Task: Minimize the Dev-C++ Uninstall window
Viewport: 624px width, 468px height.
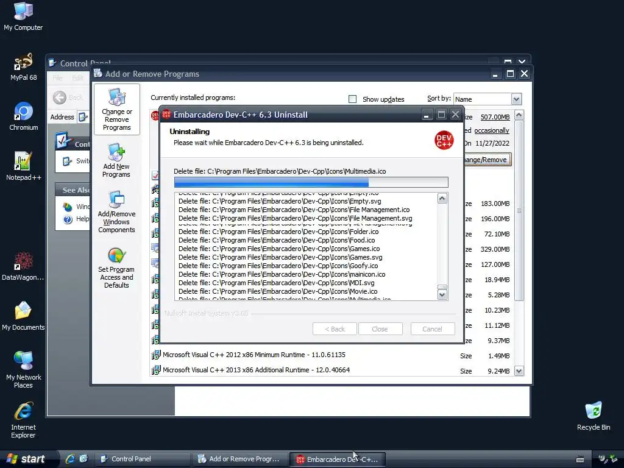Action: point(426,115)
